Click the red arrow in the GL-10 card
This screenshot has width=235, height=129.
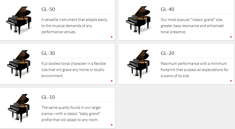pos(112,125)
